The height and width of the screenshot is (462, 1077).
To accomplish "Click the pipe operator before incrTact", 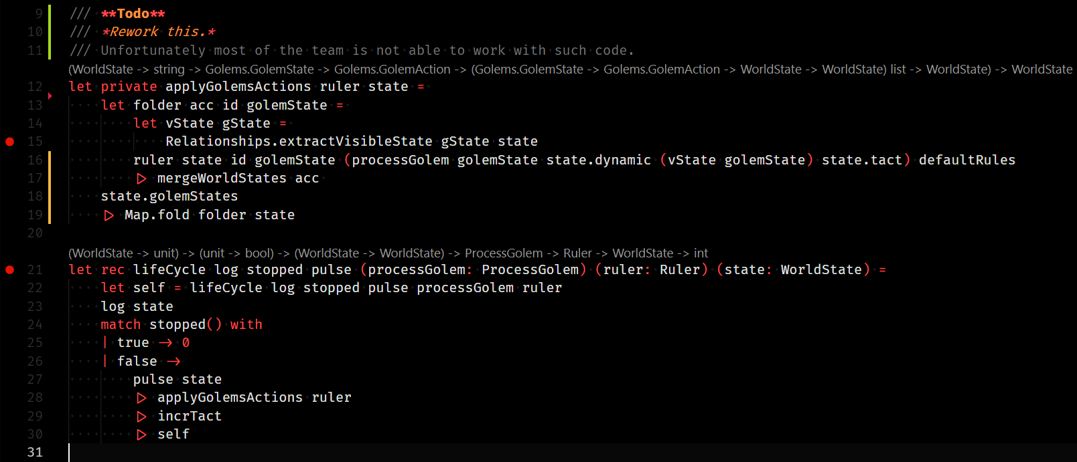I will pyautogui.click(x=141, y=417).
